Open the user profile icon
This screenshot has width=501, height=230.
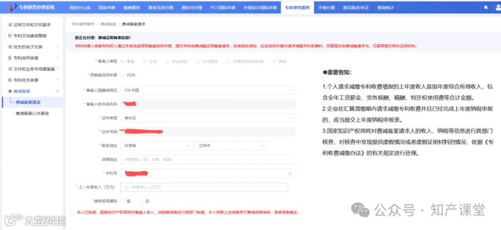point(498,7)
